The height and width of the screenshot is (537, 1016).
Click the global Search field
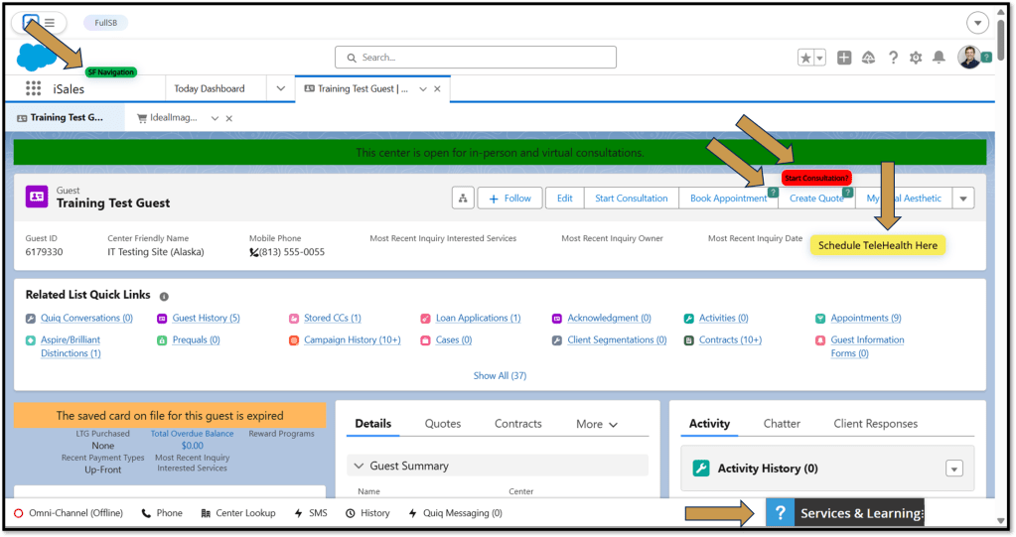click(x=477, y=58)
